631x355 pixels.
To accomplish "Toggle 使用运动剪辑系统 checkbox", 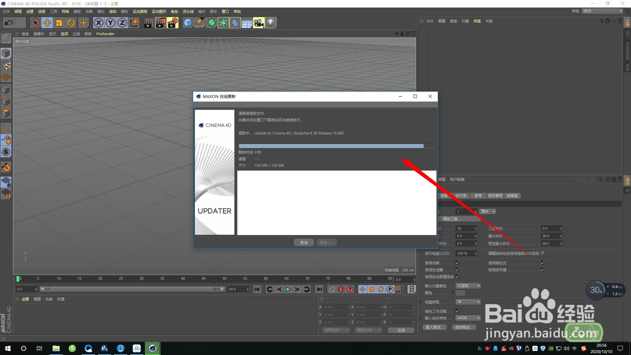I will 457,277.
